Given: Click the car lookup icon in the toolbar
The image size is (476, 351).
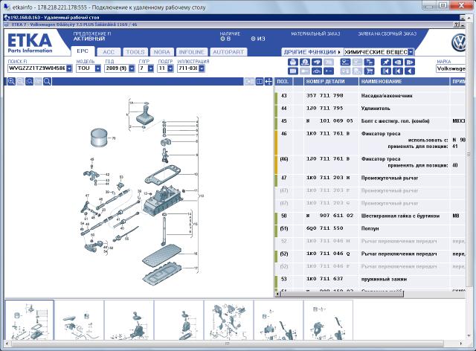Looking at the screenshot, I should 317,62.
